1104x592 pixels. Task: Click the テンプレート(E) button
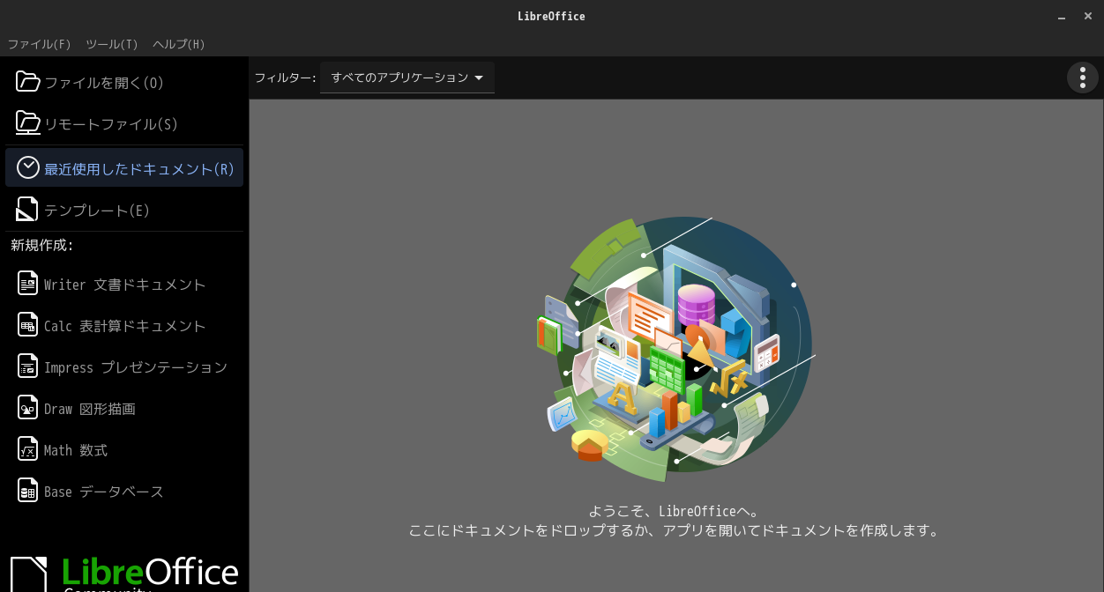124,210
